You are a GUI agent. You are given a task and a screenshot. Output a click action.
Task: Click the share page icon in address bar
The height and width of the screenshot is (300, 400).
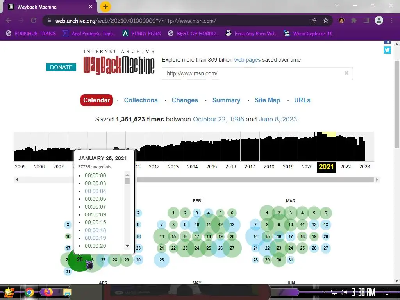(313, 20)
